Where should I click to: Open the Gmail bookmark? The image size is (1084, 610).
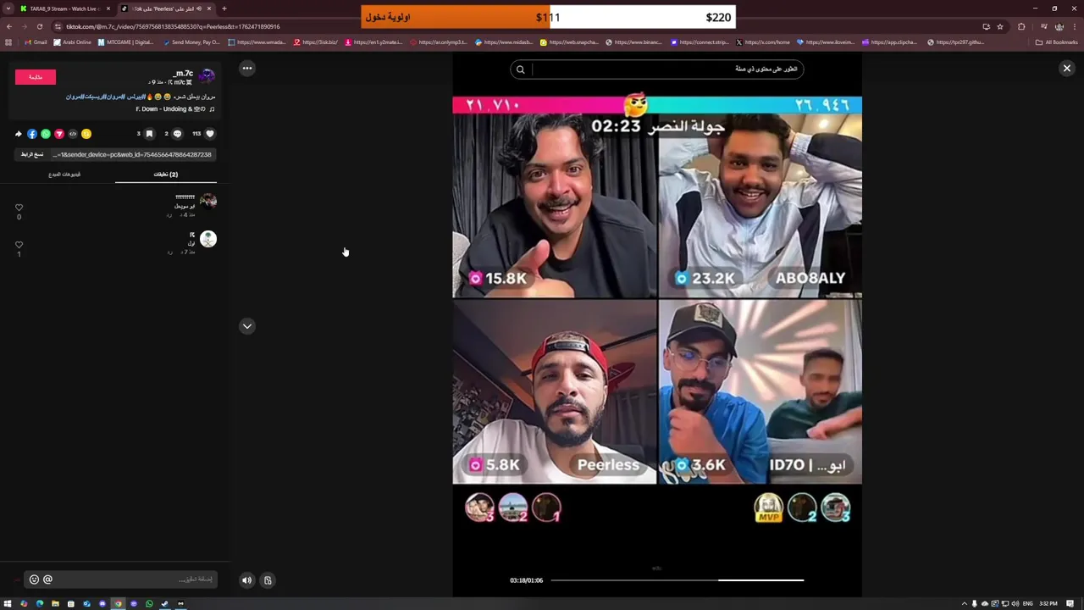click(36, 42)
